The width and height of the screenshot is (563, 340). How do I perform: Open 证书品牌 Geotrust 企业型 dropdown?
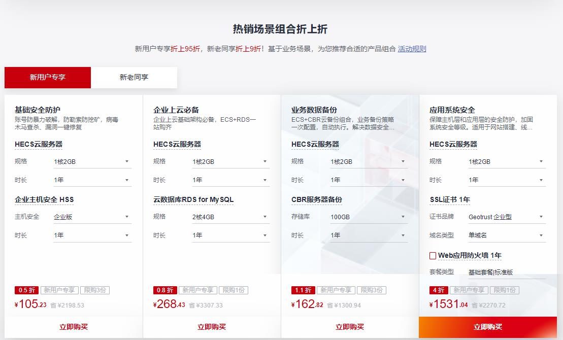click(507, 217)
